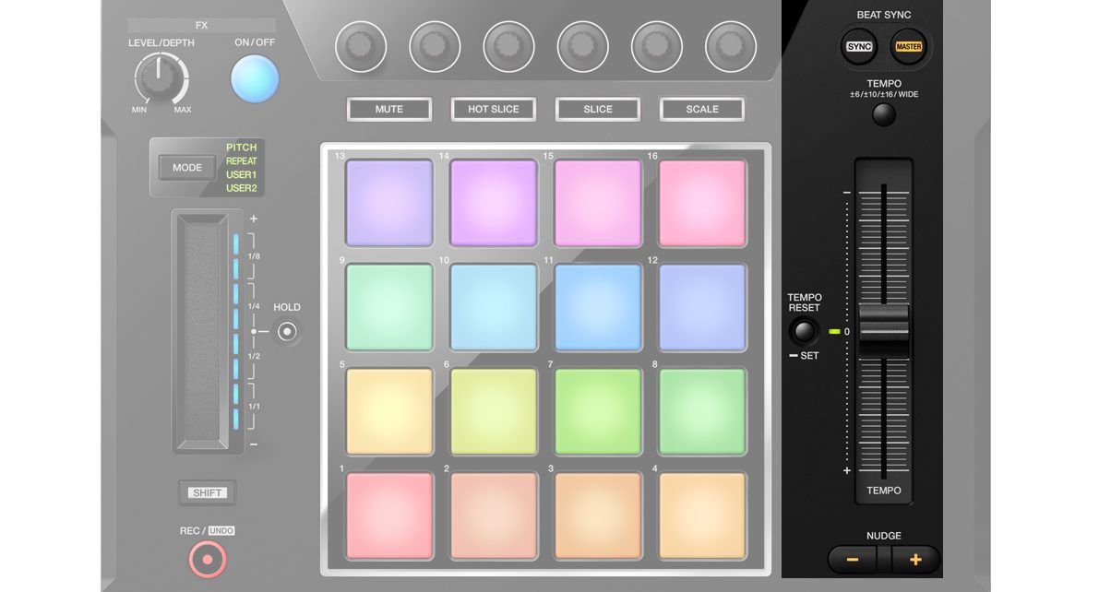Click the first rotary knob above MUTE
The width and height of the screenshot is (1111, 592).
pos(361,46)
